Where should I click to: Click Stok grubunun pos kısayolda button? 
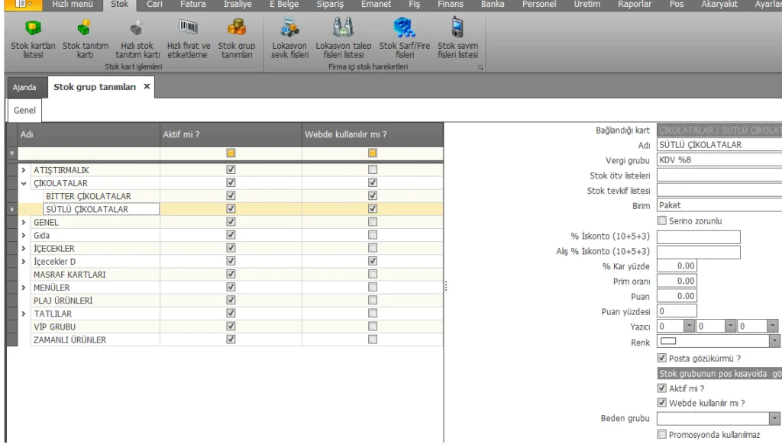[x=719, y=373]
